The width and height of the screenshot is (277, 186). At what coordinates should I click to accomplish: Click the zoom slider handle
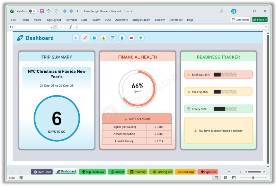pyautogui.click(x=253, y=178)
